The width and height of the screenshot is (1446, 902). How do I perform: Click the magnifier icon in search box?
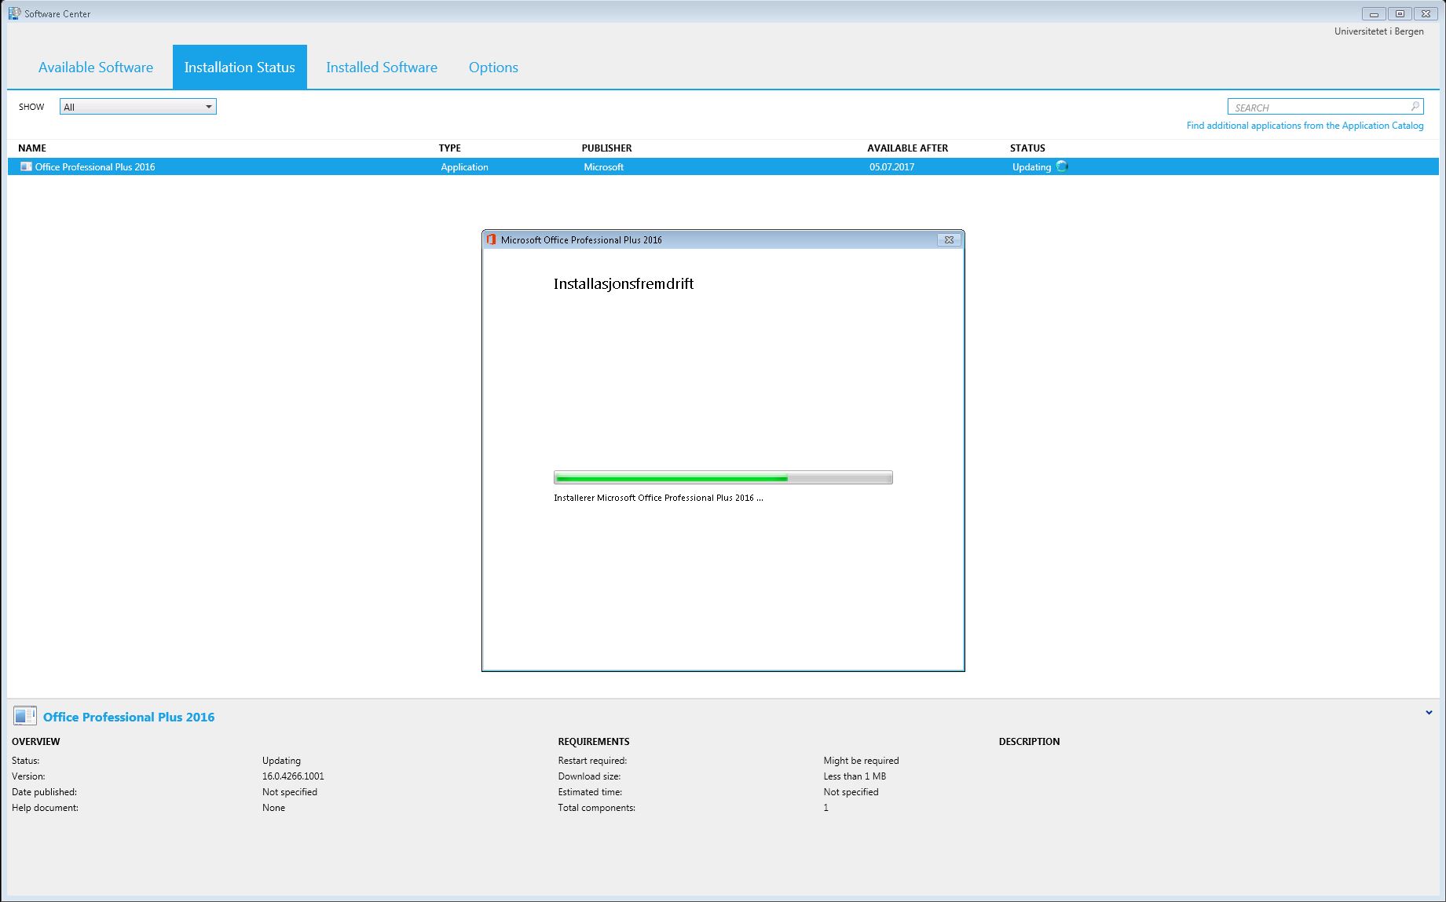click(1415, 106)
